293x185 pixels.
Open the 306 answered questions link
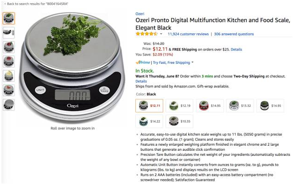(234, 34)
